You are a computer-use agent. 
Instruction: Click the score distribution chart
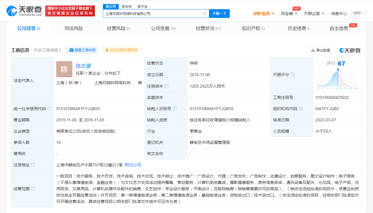337,79
